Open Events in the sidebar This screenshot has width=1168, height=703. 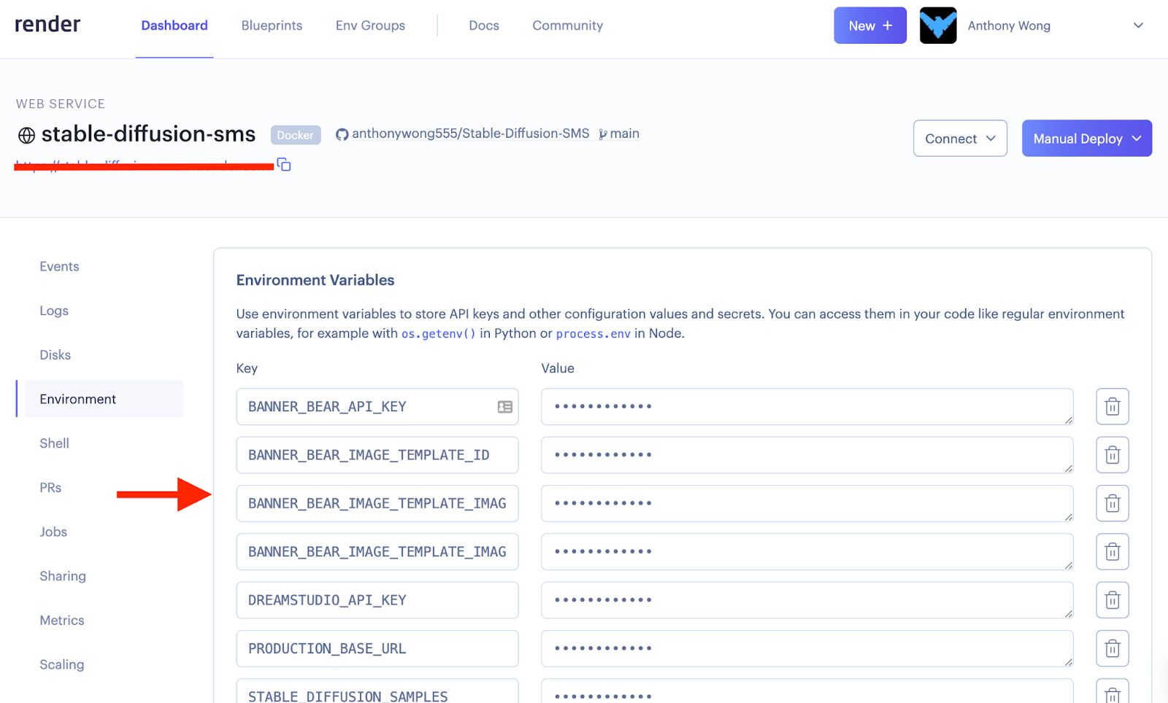(59, 266)
